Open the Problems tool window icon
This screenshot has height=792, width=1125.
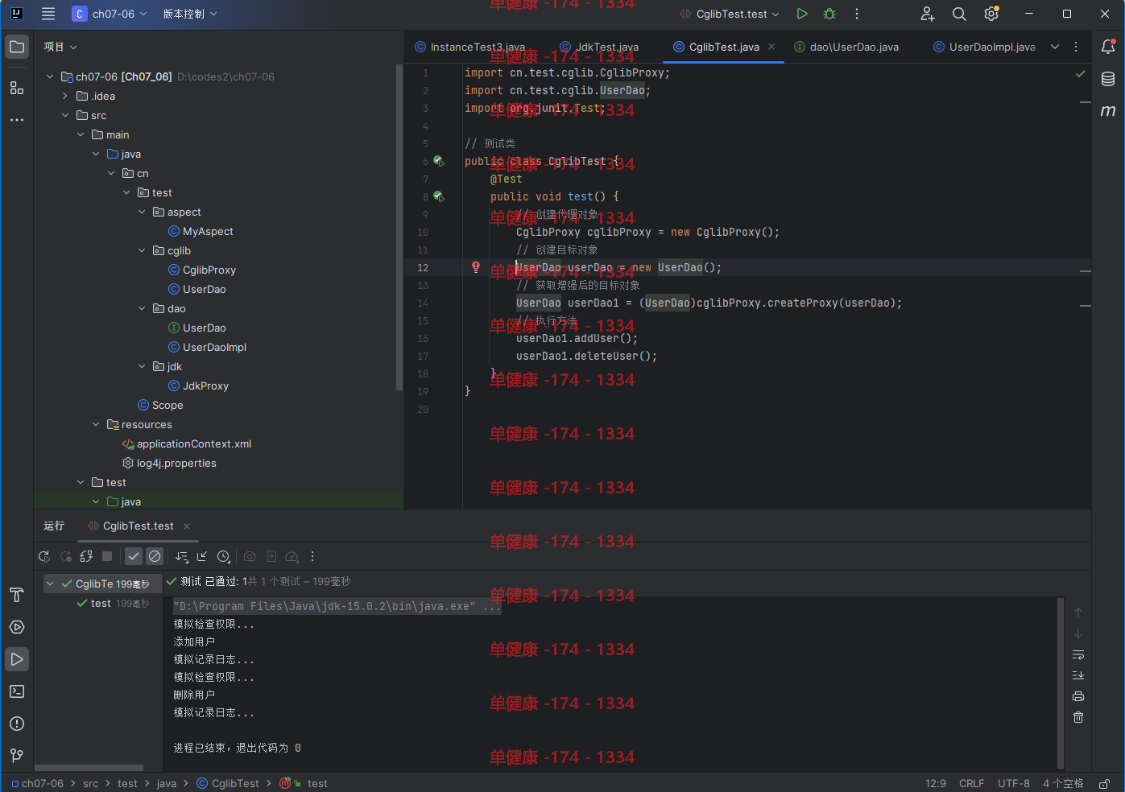[x=17, y=724]
